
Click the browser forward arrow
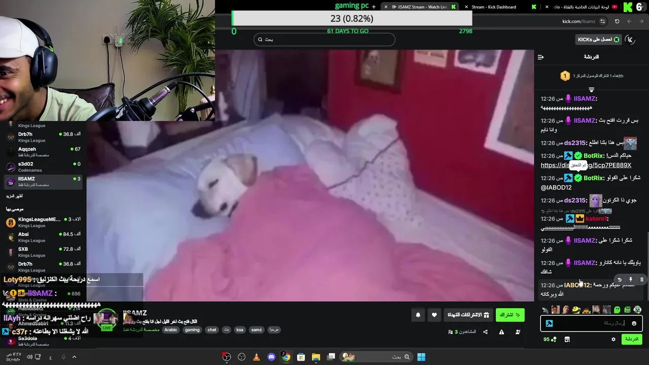click(642, 21)
